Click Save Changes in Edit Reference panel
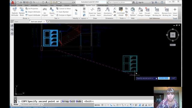Image resolution: width=192 pixels, height=108 pixels. click(141, 12)
